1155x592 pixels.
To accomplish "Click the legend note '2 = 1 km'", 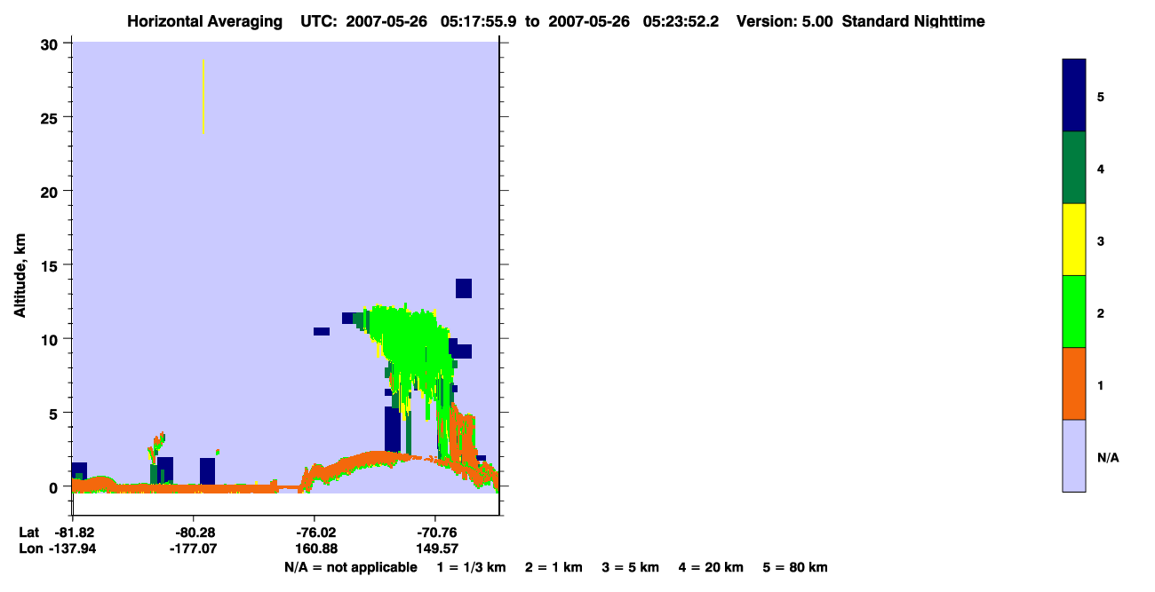I will coord(554,567).
